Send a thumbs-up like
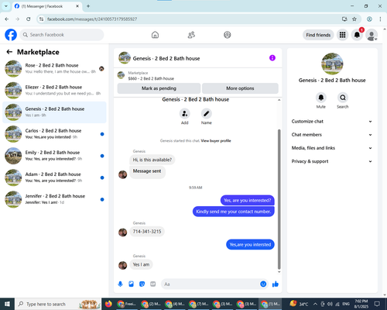Image resolution: width=387 pixels, height=310 pixels. (276, 284)
